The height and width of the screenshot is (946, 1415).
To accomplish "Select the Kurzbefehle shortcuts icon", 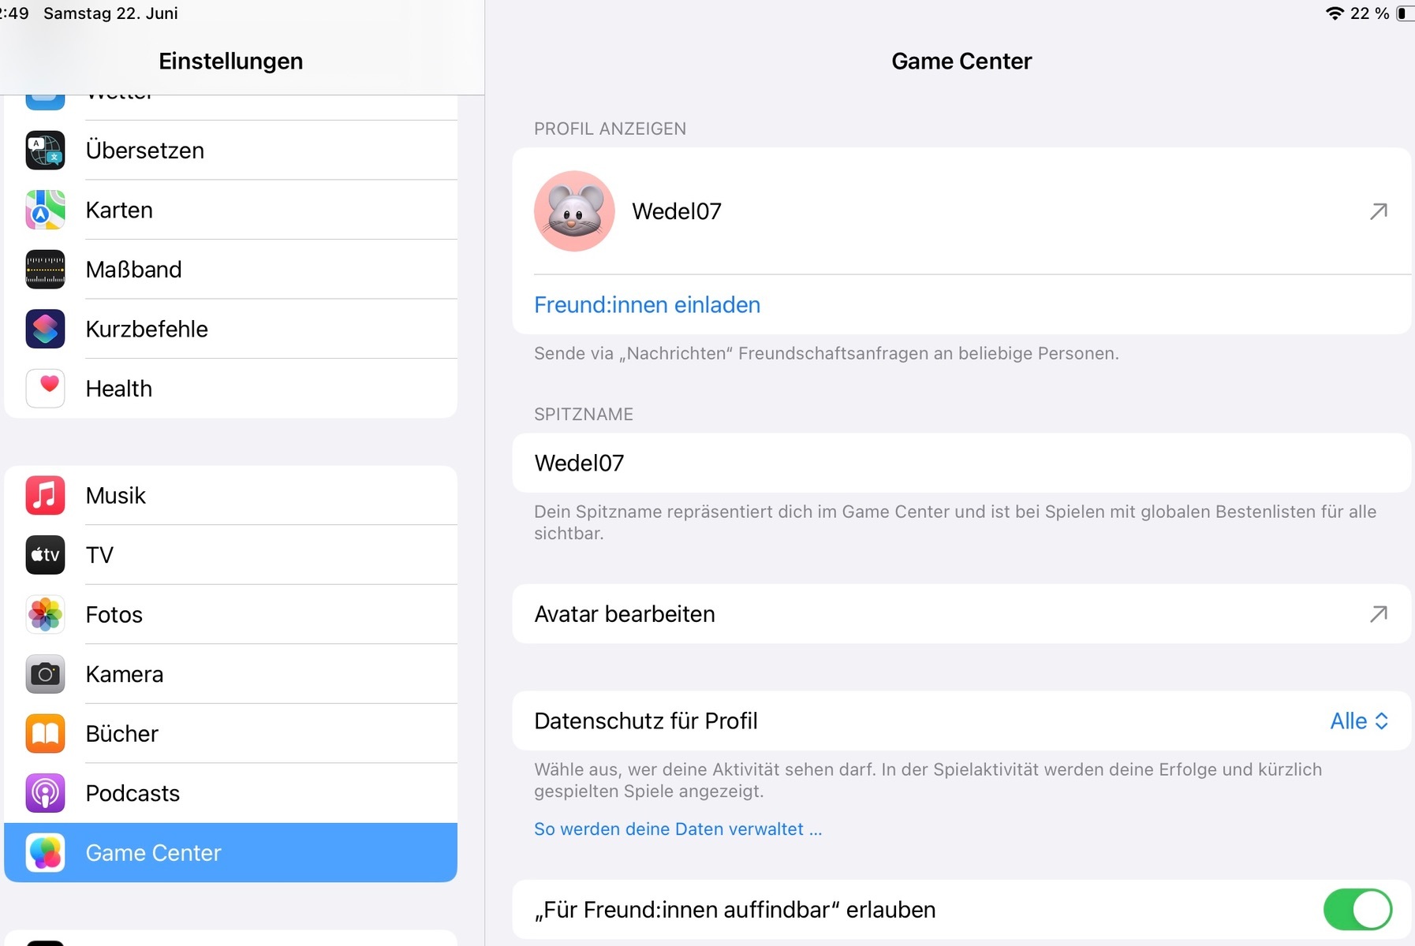I will pos(45,330).
